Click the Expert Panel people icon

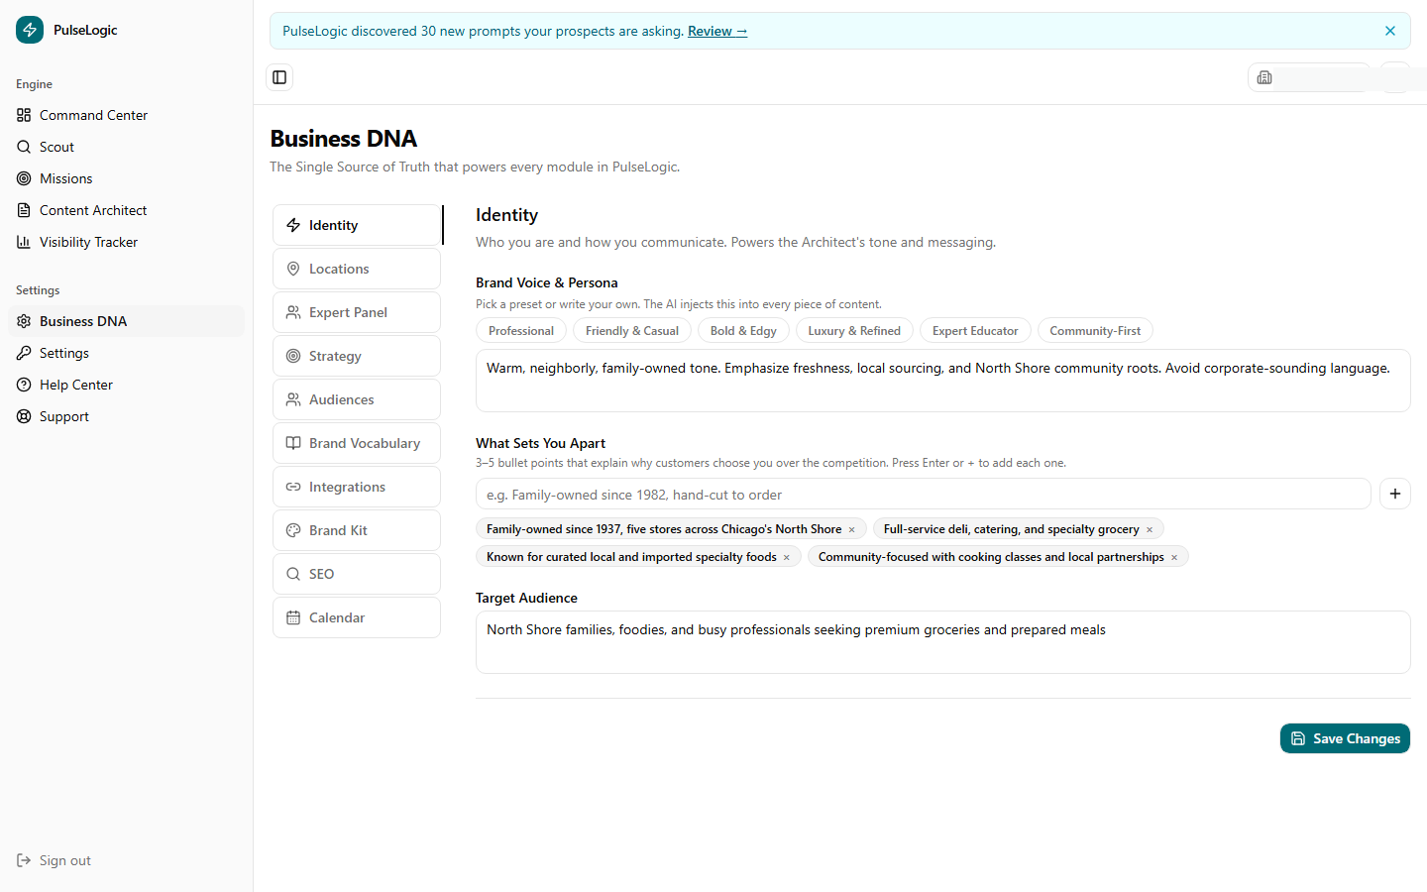point(293,312)
